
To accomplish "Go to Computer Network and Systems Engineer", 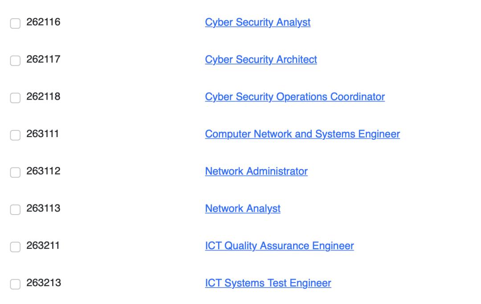I will coord(302,134).
